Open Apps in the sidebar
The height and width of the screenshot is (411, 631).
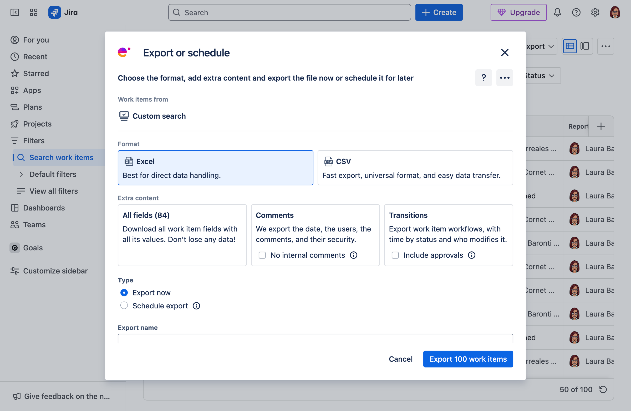[32, 90]
